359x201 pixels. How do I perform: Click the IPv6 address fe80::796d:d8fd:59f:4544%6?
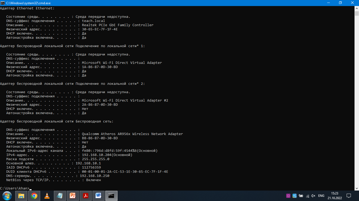point(109,151)
